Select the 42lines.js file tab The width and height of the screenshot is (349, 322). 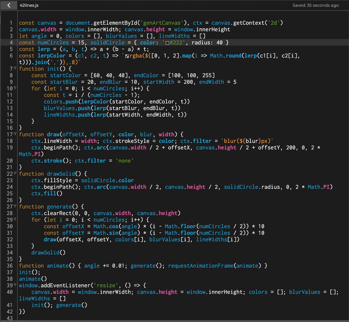(x=29, y=5)
